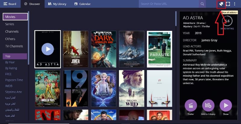Screen dimensions: 241x124
Task: Click the Drama genre label
Action: coord(201,23)
